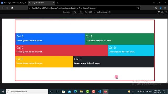Go forward with the forward arrow
Viewport: 168px width, 94px height.
point(7,8)
